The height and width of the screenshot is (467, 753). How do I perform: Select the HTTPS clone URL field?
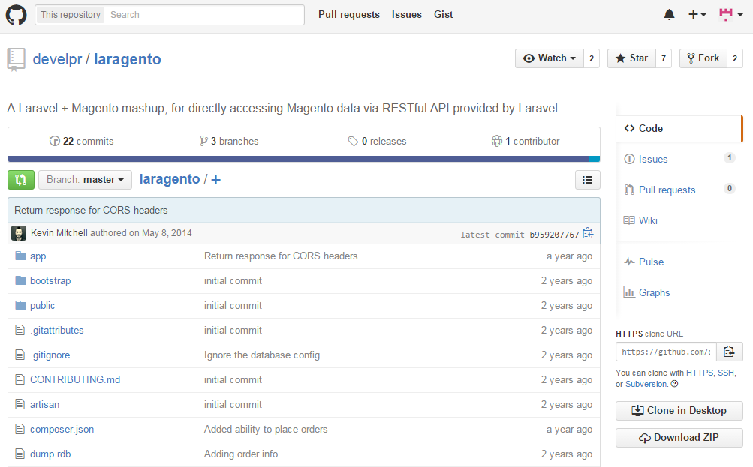[x=666, y=352]
